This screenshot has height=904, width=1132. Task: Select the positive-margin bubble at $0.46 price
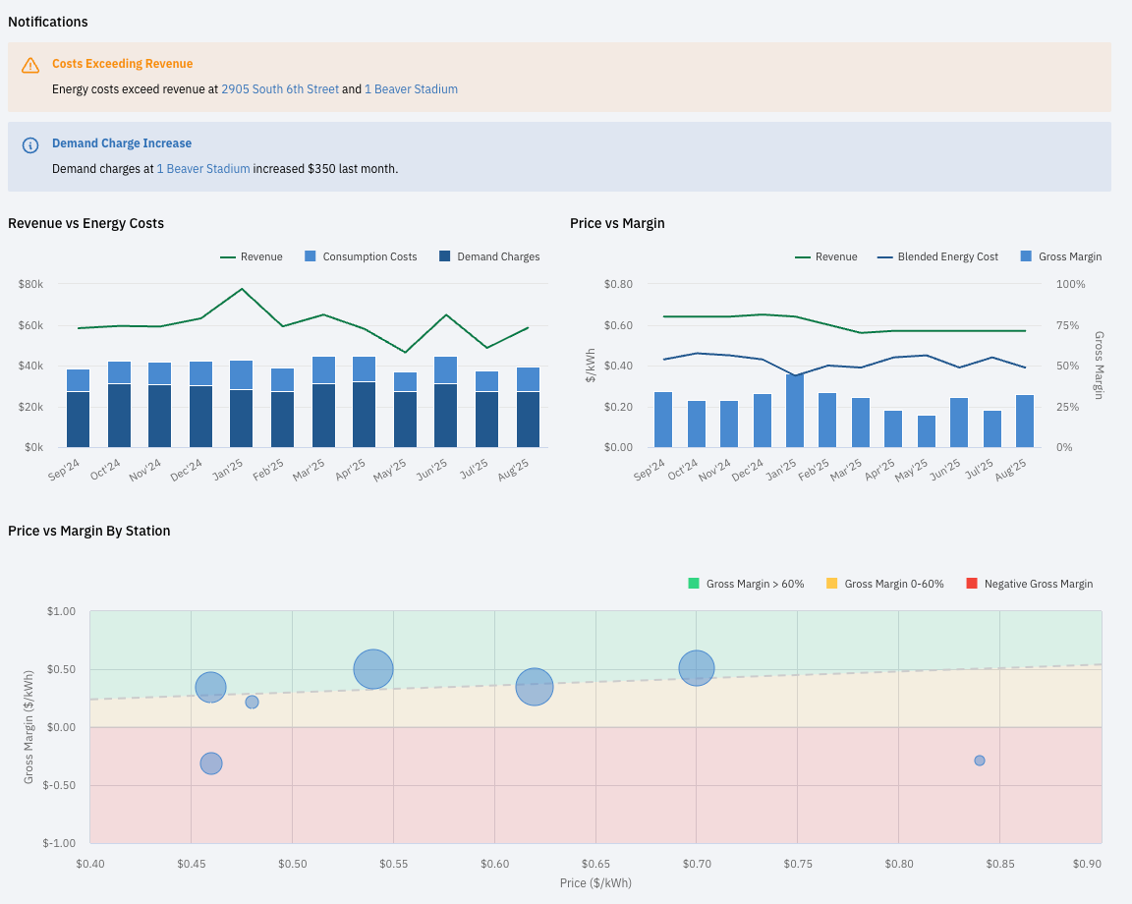[x=211, y=687]
